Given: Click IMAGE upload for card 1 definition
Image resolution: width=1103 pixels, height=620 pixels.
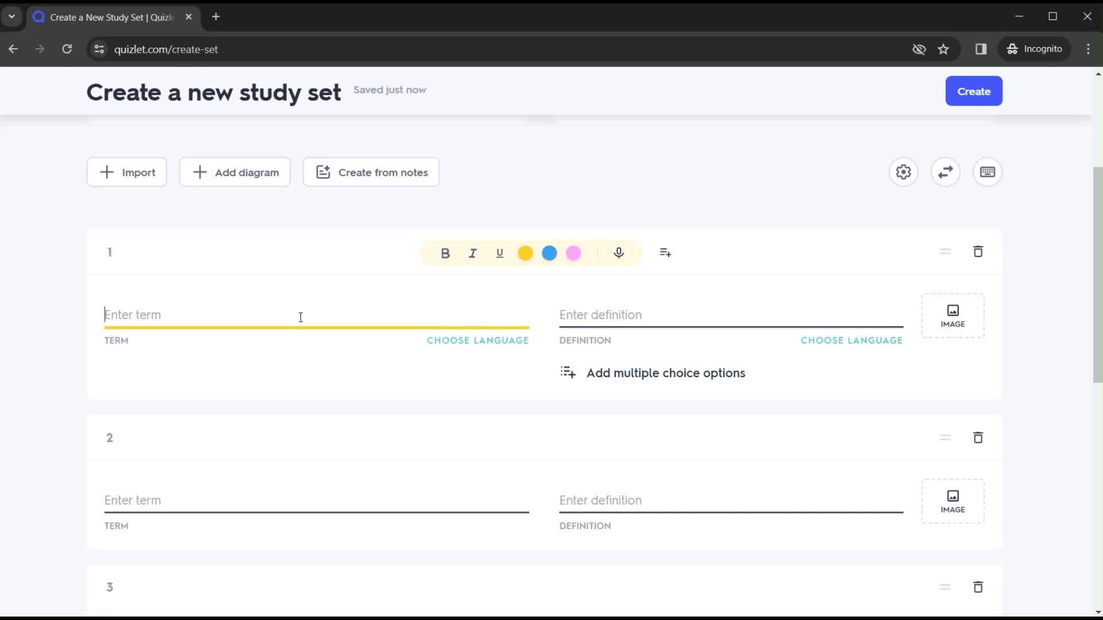Looking at the screenshot, I should coord(952,314).
